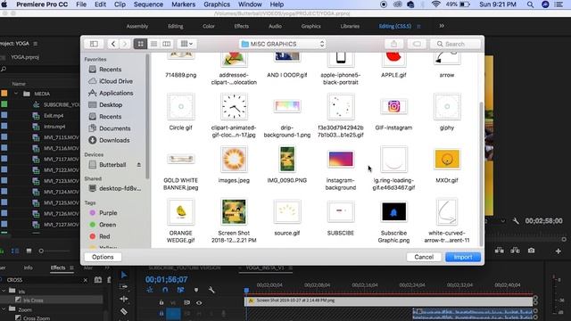Open item grouping dropdown in dialog
Image resolution: width=571 pixels, height=321 pixels.
186,44
